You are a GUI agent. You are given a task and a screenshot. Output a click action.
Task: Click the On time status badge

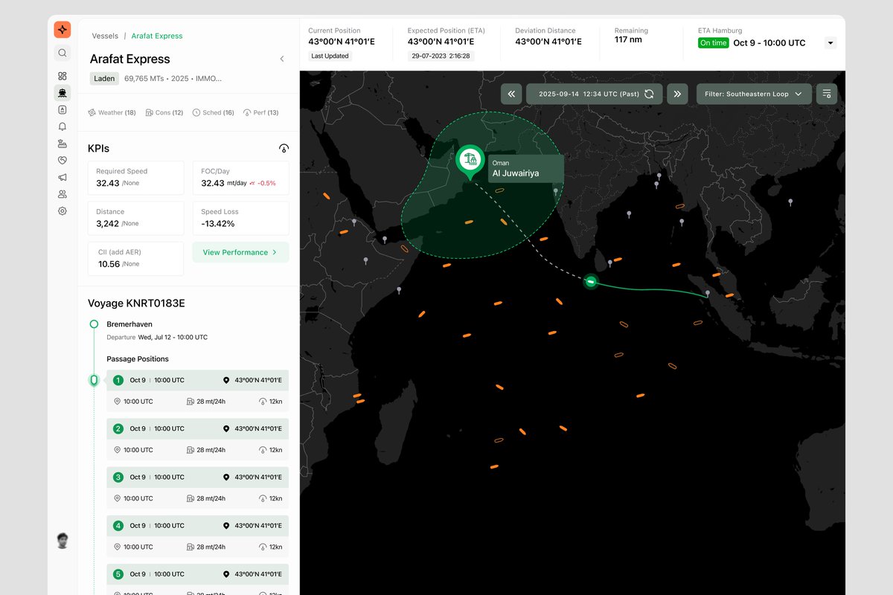click(714, 43)
